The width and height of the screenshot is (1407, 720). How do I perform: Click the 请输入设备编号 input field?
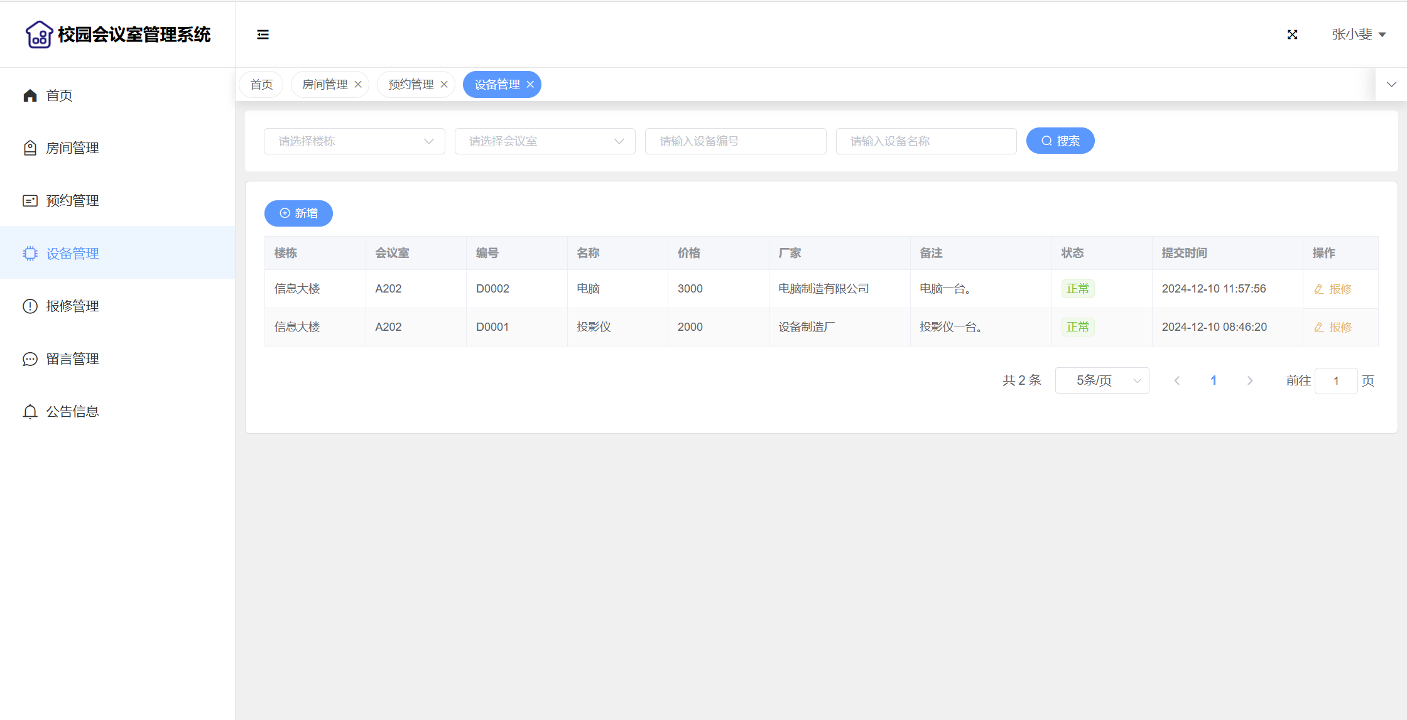click(735, 141)
